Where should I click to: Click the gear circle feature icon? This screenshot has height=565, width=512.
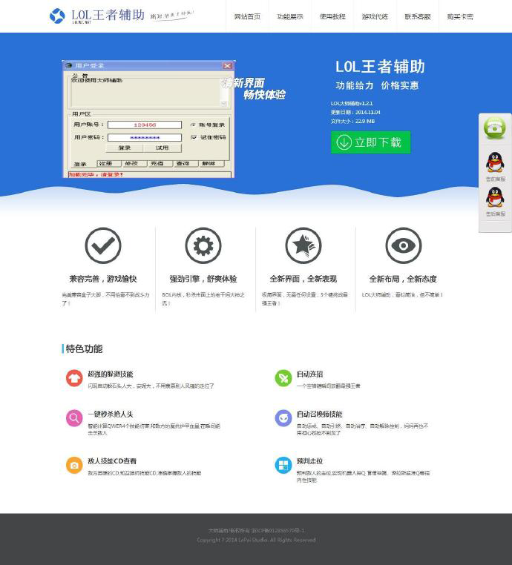(203, 245)
